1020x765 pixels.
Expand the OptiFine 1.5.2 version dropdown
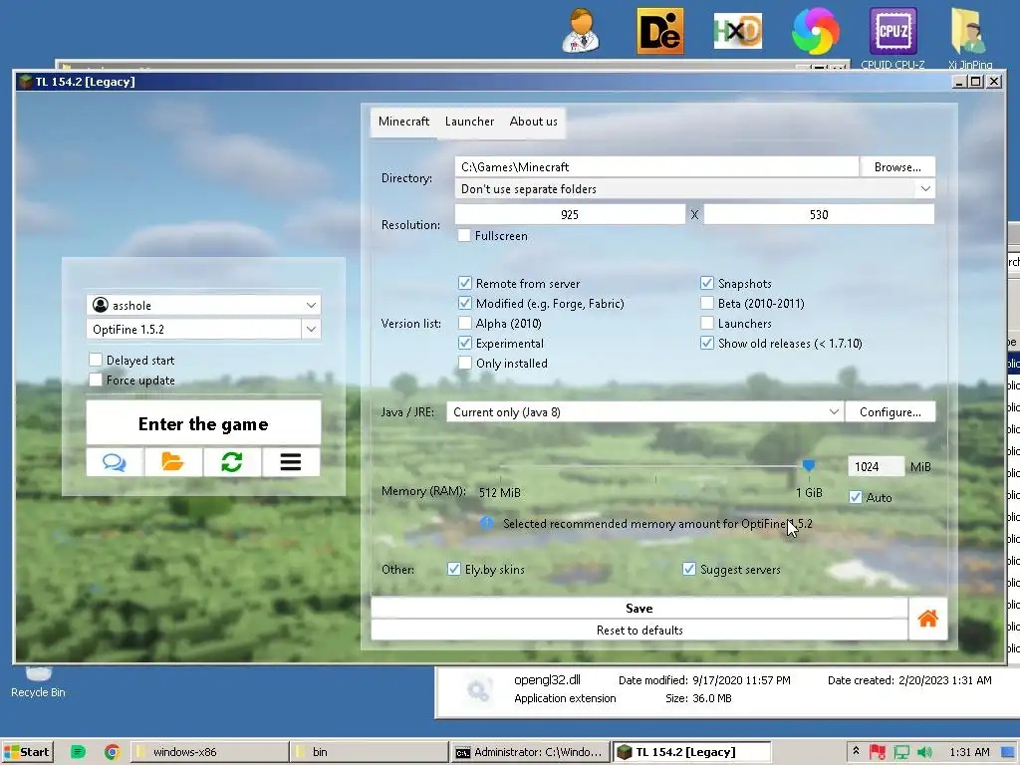point(311,329)
